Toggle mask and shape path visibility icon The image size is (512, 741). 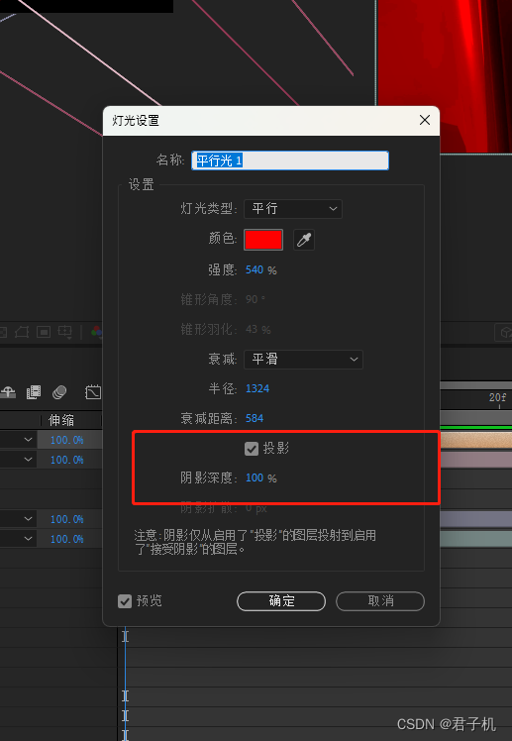tap(22, 333)
